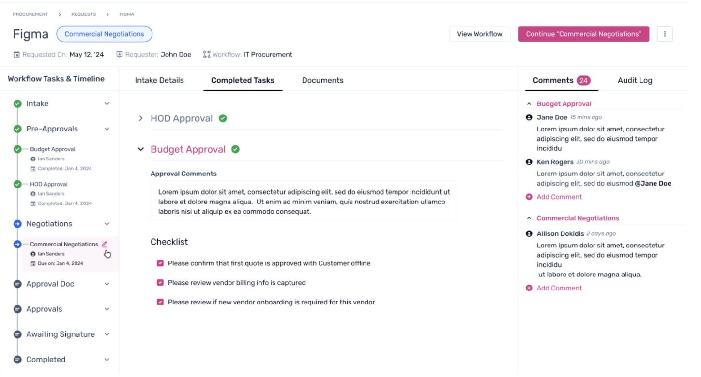Uncheck the new vendor onboarding checklist item
This screenshot has height=377, width=701.
pos(160,302)
